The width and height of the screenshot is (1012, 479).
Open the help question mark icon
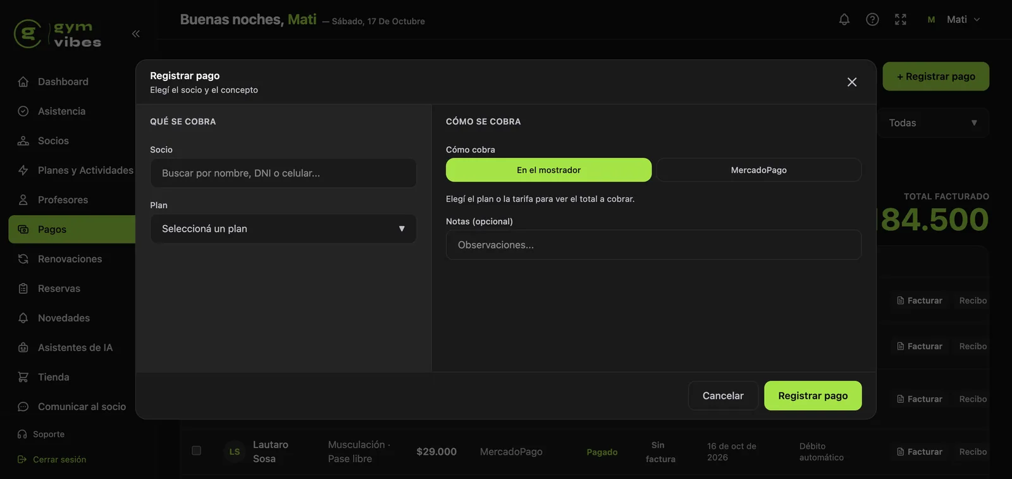click(x=872, y=20)
